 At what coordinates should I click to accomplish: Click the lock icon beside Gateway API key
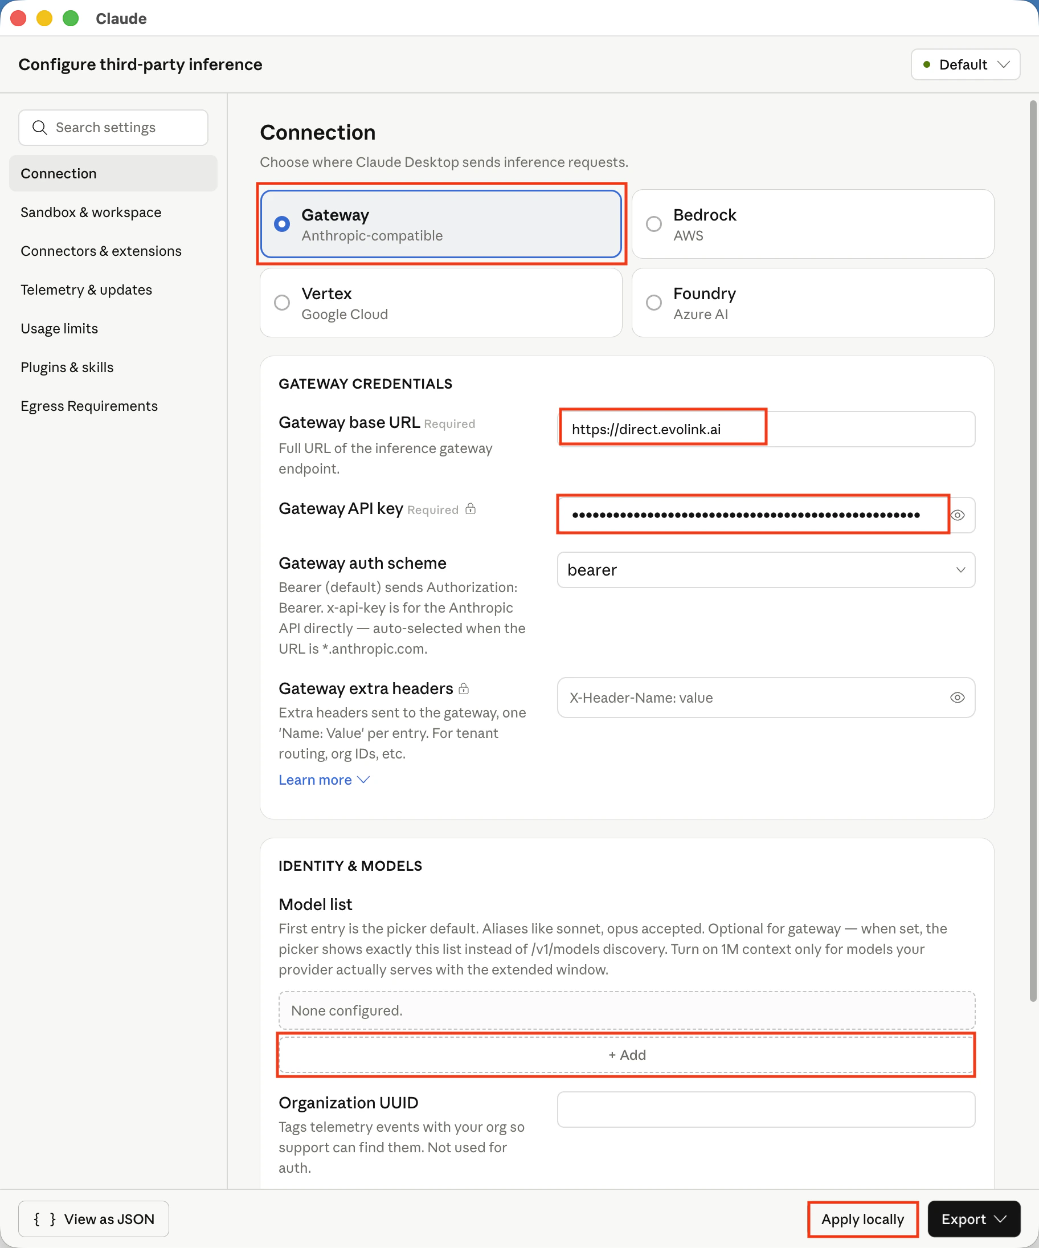click(x=471, y=509)
